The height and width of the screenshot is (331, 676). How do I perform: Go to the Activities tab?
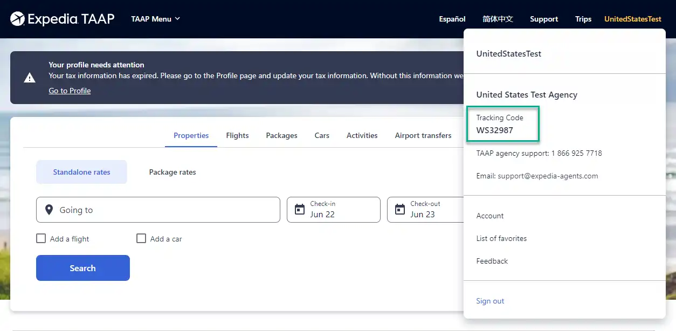tap(362, 135)
